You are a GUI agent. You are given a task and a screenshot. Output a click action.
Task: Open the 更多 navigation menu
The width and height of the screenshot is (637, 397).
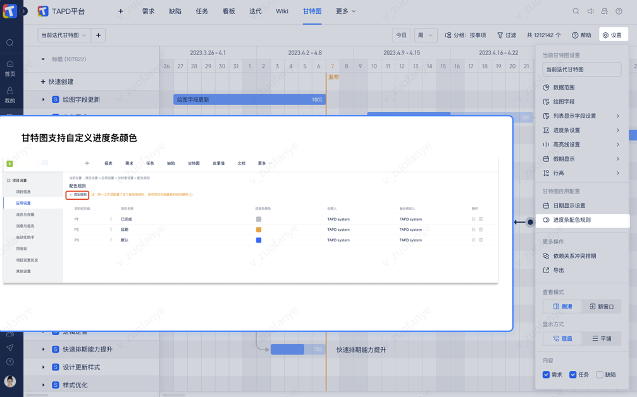click(345, 11)
